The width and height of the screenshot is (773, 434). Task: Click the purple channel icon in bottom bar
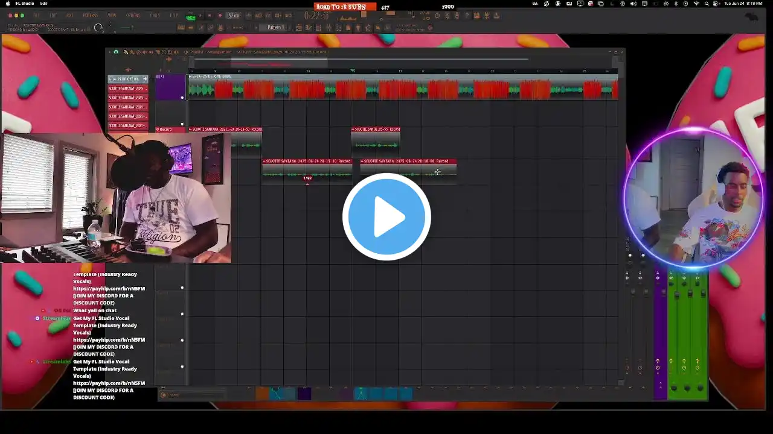coord(304,394)
